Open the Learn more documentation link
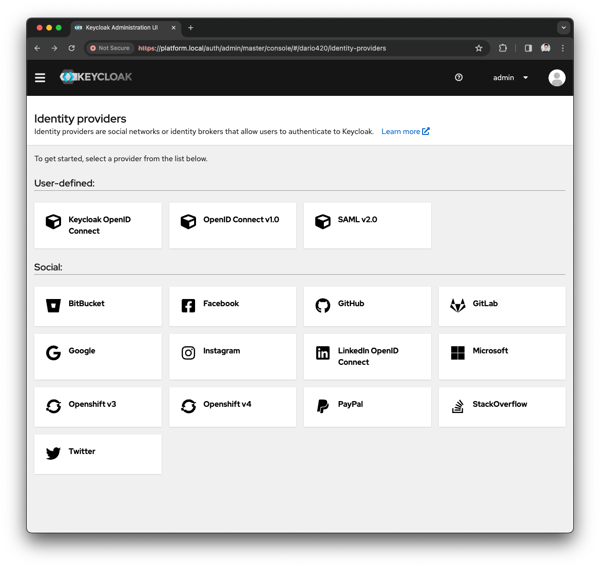Image resolution: width=600 pixels, height=568 pixels. pos(405,131)
